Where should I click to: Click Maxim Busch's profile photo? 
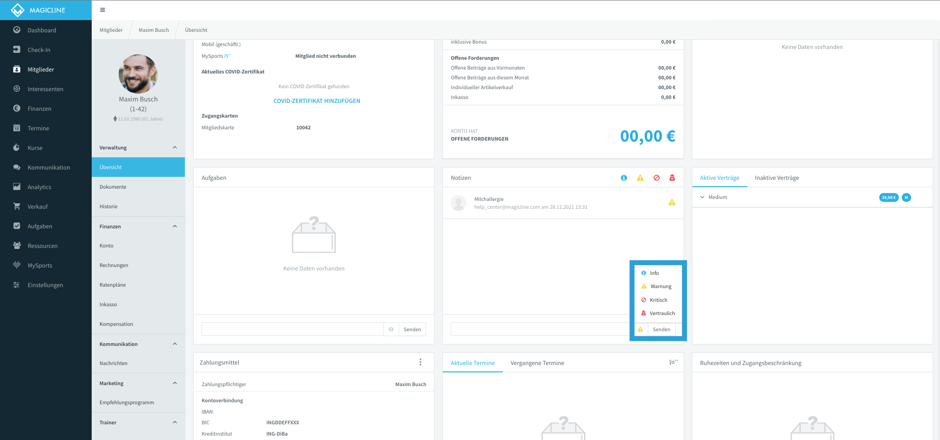138,74
